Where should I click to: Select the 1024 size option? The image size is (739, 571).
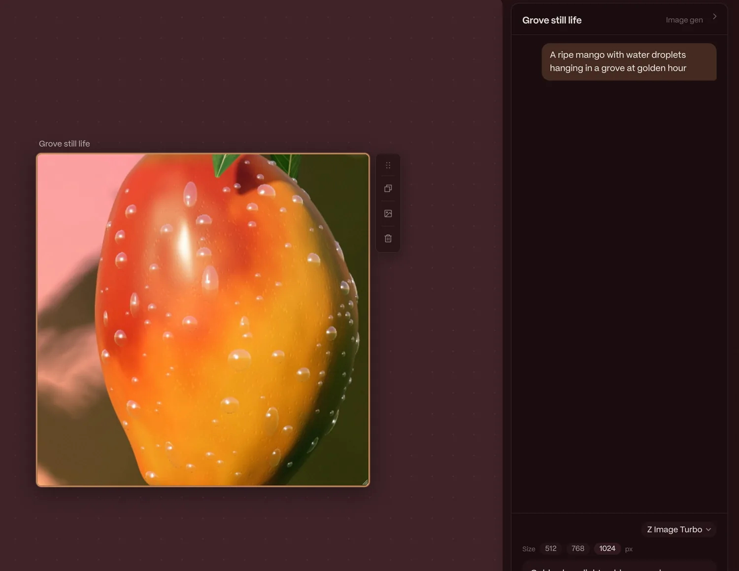607,548
